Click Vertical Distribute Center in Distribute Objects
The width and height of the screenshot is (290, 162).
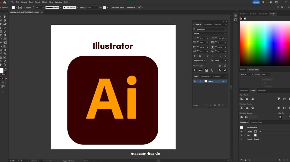click(247, 108)
